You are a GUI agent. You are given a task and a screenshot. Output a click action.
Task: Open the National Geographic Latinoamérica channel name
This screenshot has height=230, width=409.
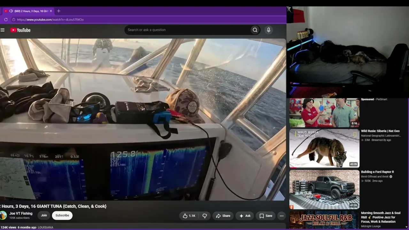(x=381, y=136)
